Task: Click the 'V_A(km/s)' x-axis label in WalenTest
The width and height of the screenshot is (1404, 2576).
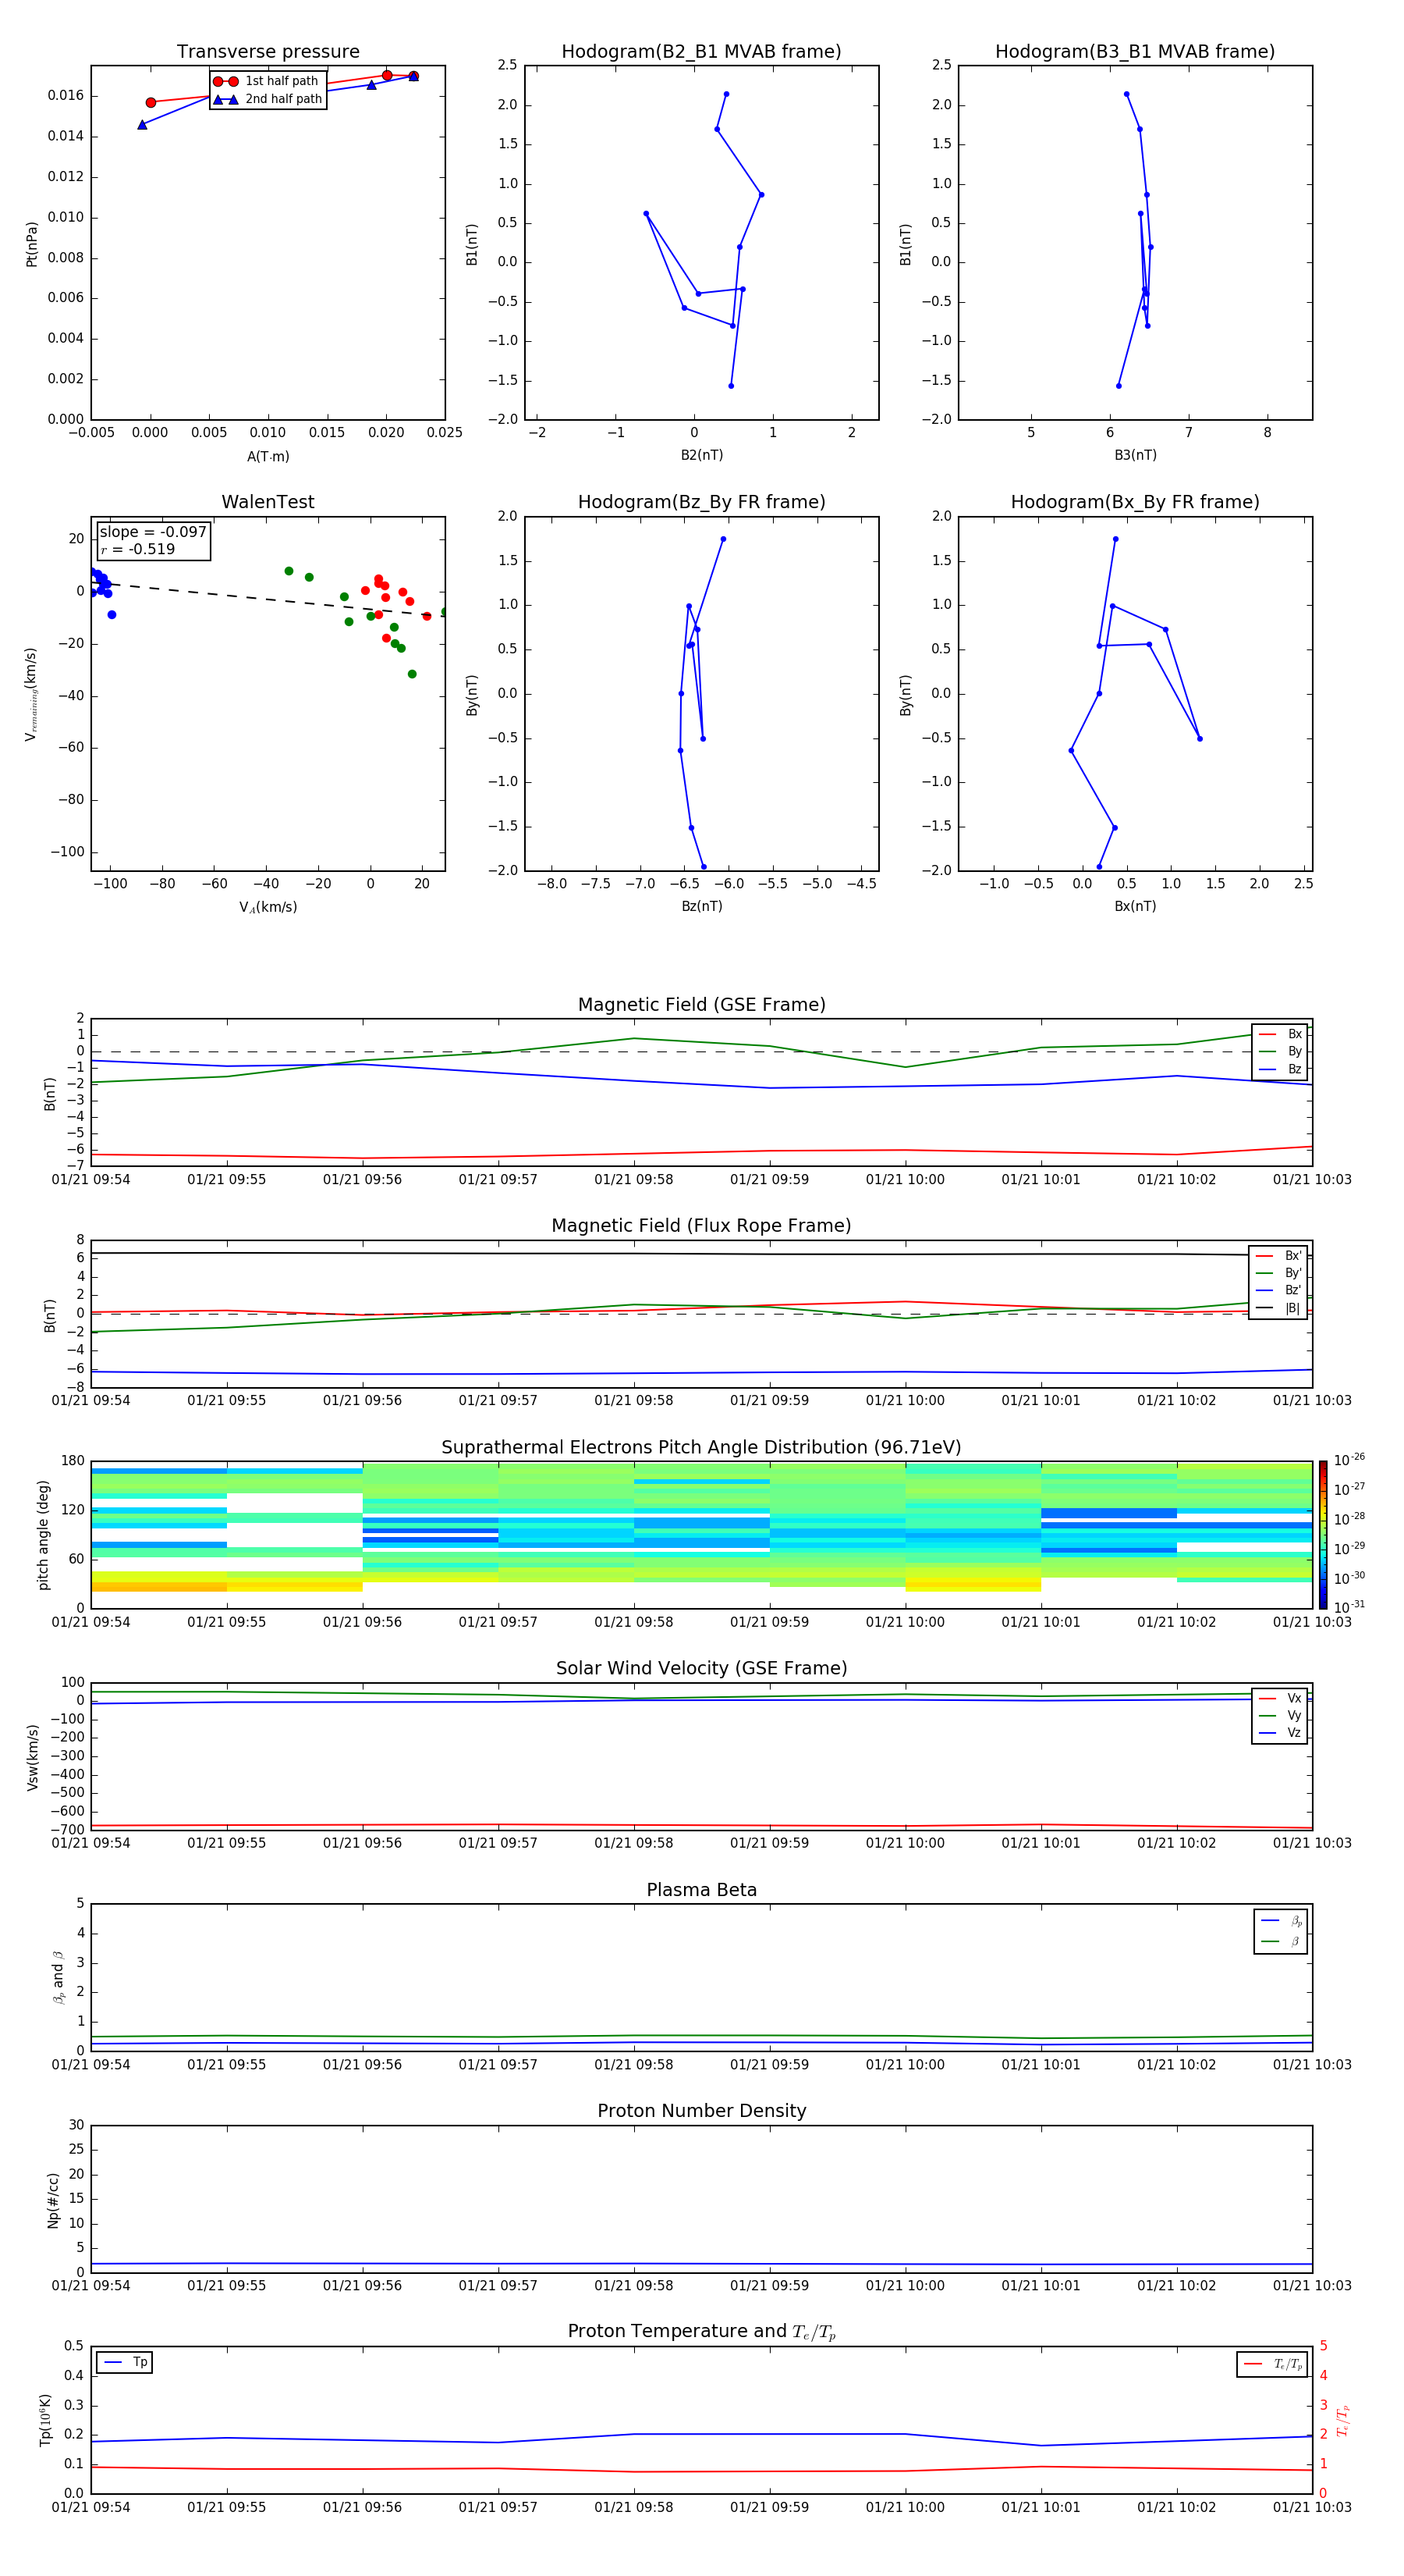Action: (x=268, y=907)
